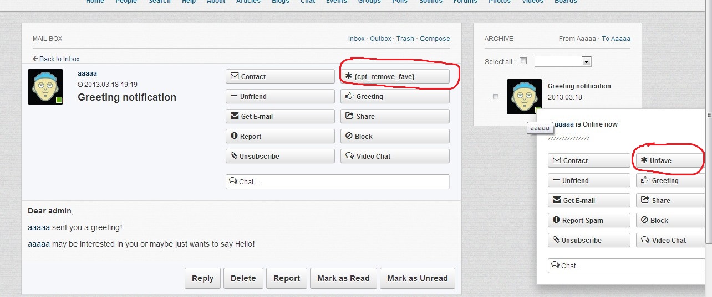Click Greeting in the profile popup
Viewport: 712px width, 297px height.
[x=670, y=180]
